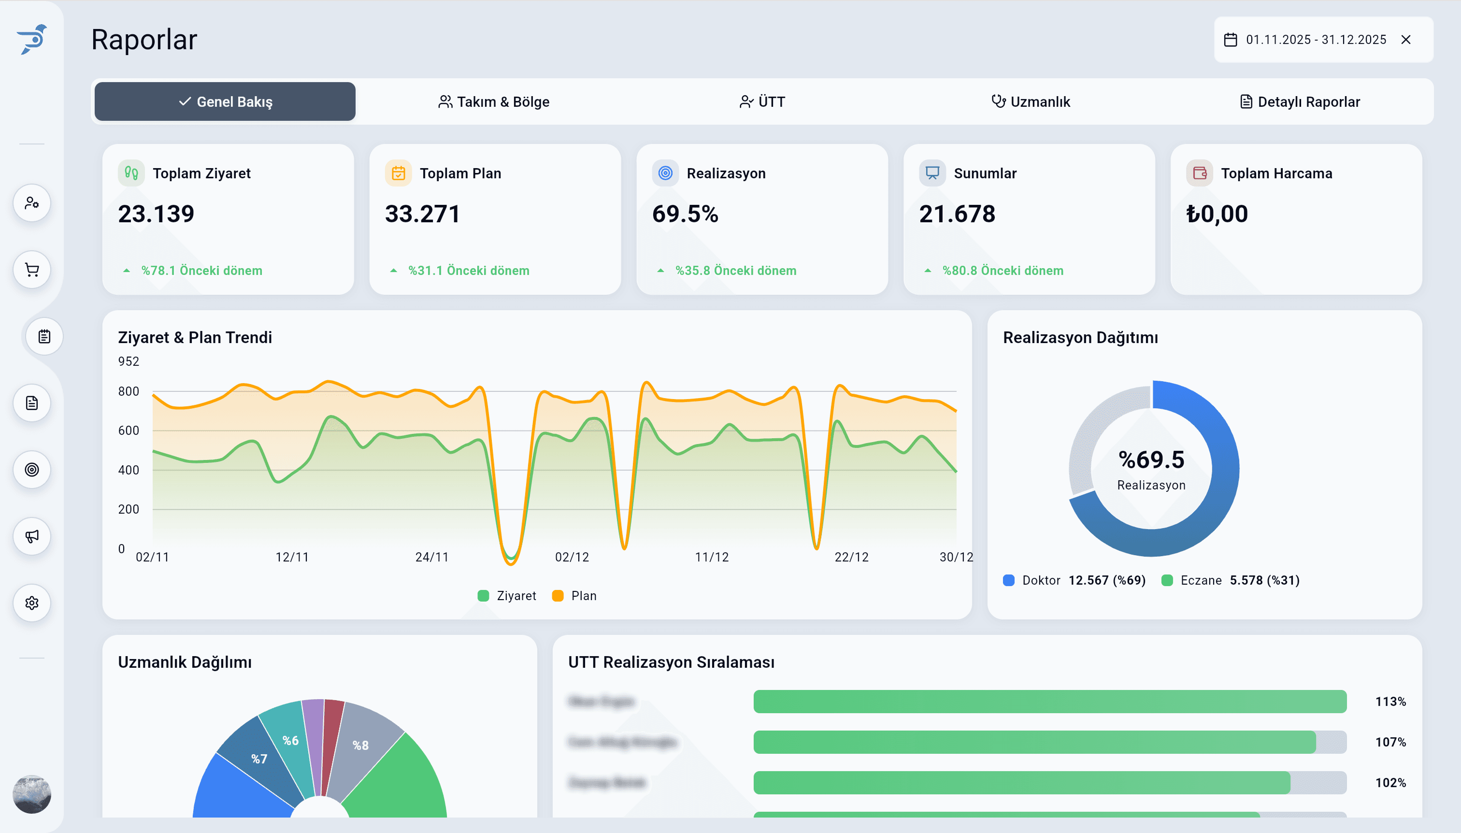Switch to the Takım & Bölge tab
The width and height of the screenshot is (1461, 833).
pyautogui.click(x=494, y=101)
